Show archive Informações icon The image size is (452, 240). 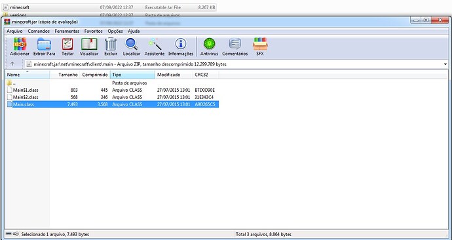coord(181,47)
